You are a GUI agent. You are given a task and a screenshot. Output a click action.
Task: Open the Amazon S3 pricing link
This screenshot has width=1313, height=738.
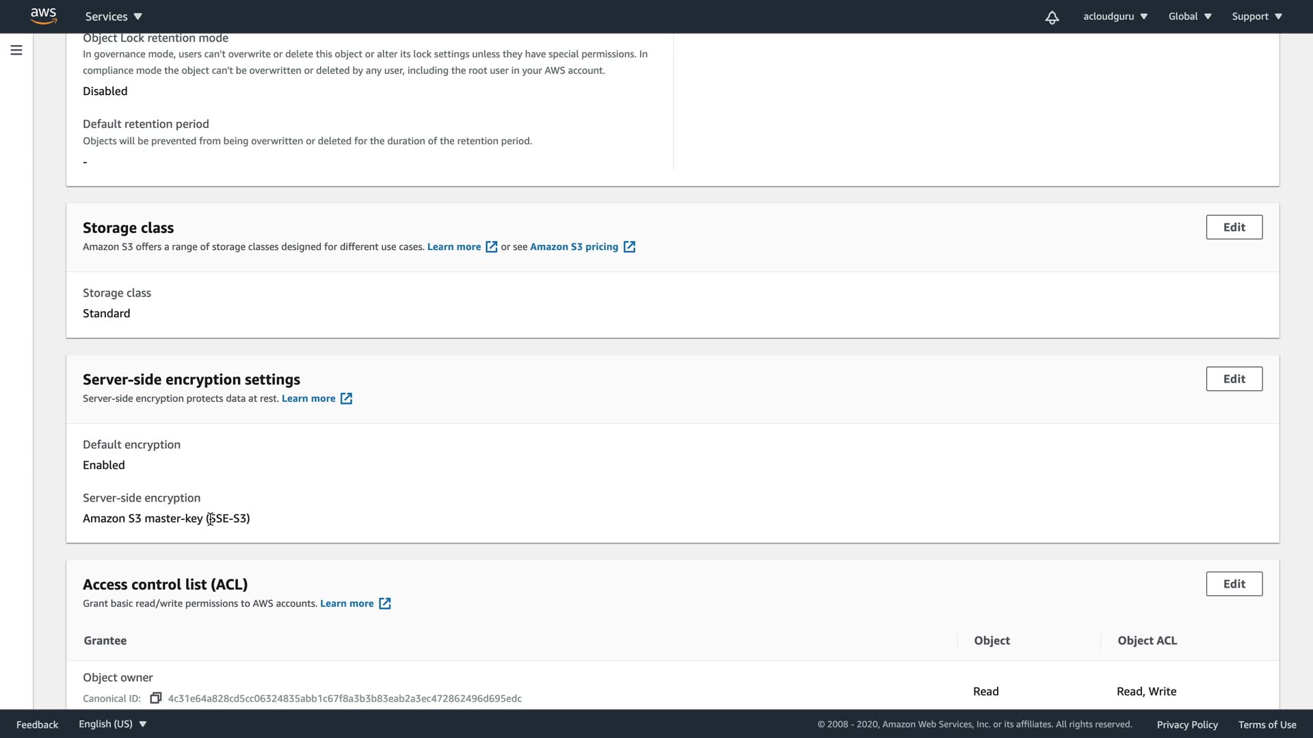pos(574,247)
